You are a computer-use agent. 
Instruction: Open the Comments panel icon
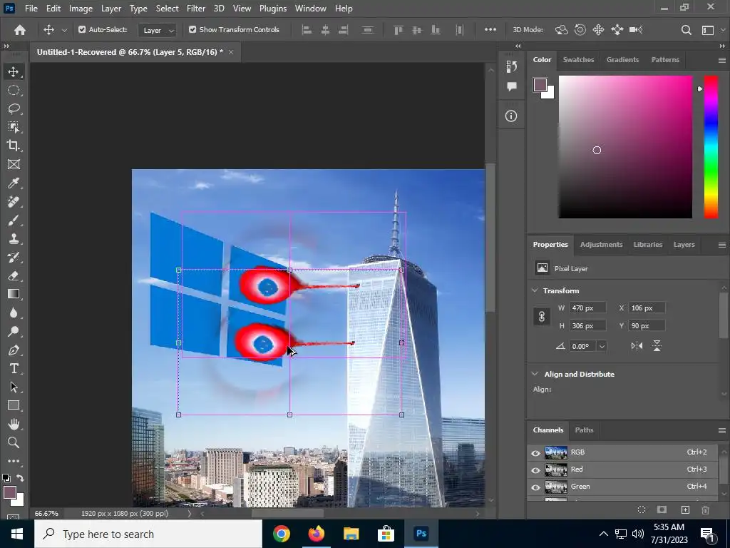coord(512,86)
